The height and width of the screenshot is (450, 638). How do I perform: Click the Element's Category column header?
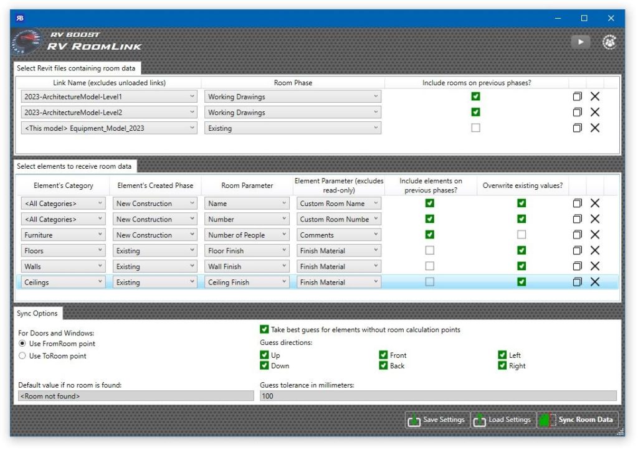click(x=63, y=185)
